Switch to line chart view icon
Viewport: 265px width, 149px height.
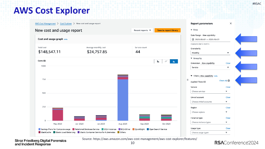click(x=166, y=61)
